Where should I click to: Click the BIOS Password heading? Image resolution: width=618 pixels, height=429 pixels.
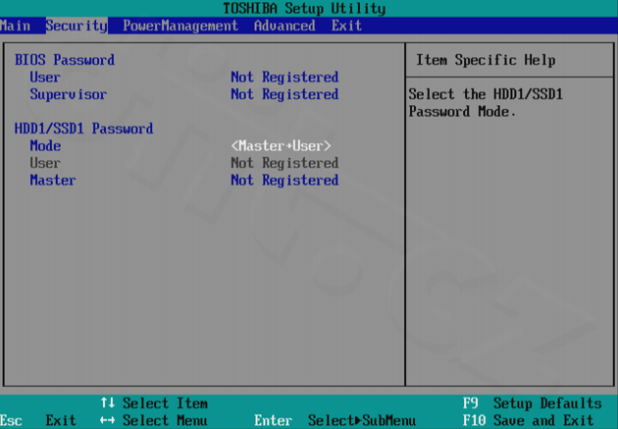point(65,60)
